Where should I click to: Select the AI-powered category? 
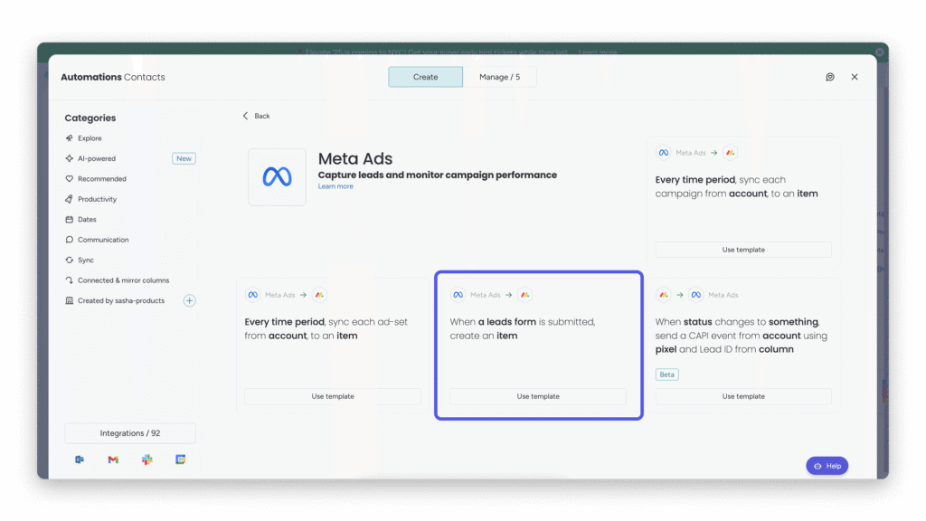pyautogui.click(x=97, y=158)
